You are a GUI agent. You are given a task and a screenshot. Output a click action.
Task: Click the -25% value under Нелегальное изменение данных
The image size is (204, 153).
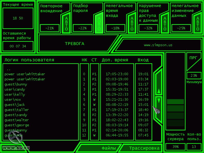click(181, 28)
